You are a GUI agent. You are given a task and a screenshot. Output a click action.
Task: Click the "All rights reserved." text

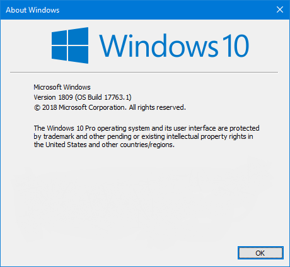pyautogui.click(x=158, y=107)
